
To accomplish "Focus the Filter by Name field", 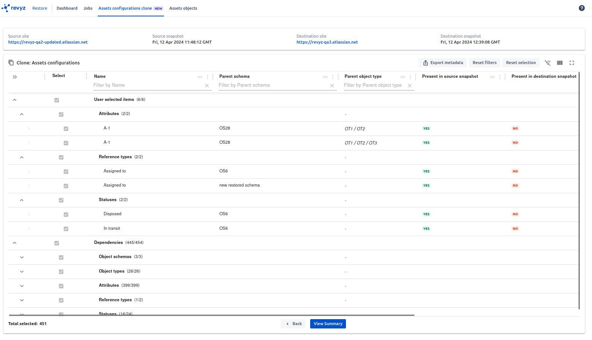I will pyautogui.click(x=148, y=85).
